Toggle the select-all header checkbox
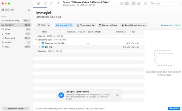 tap(36, 32)
